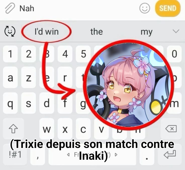Tap the backspace delete key icon
The height and width of the screenshot is (170, 185).
click(171, 129)
